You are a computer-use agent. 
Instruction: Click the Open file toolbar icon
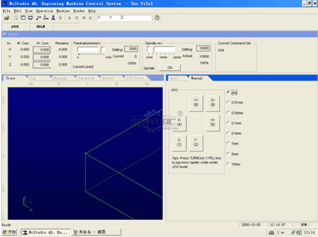(x=7, y=18)
